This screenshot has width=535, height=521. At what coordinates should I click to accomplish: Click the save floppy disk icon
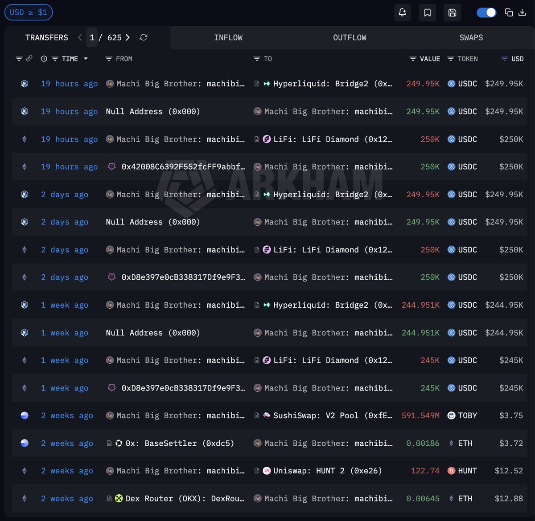(x=452, y=12)
